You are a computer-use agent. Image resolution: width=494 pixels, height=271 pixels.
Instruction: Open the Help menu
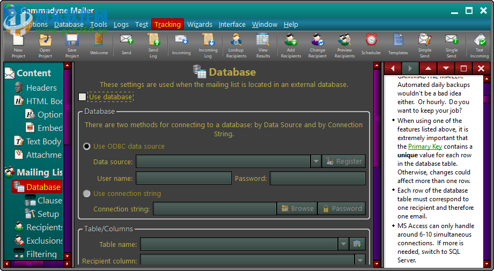(x=291, y=25)
